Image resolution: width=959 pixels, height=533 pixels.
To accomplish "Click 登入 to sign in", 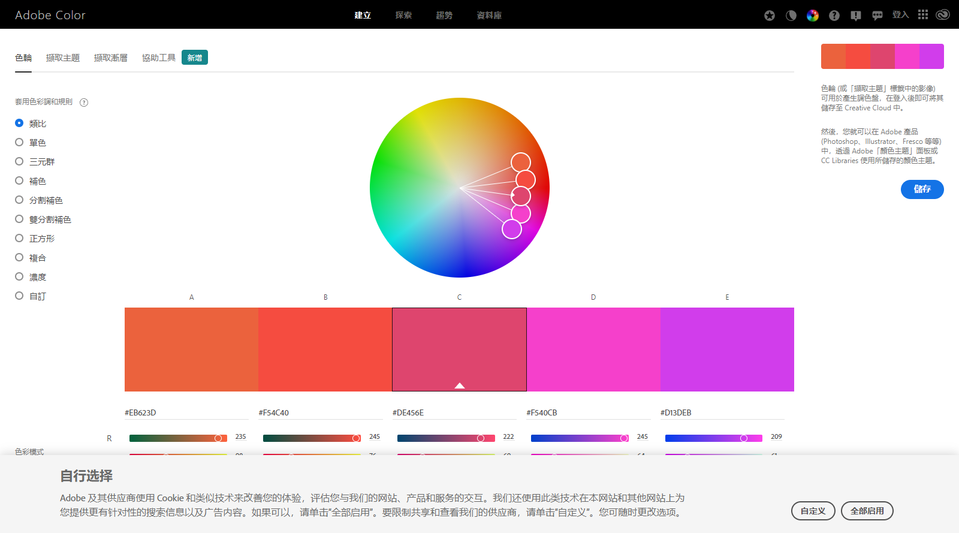I will 900,15.
